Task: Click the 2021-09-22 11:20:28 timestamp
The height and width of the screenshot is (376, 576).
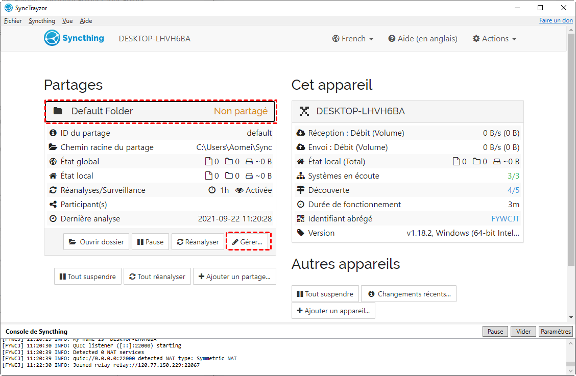Action: (235, 219)
